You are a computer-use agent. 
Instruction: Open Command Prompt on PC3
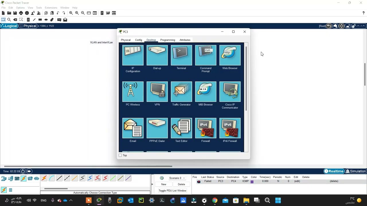[x=206, y=55]
